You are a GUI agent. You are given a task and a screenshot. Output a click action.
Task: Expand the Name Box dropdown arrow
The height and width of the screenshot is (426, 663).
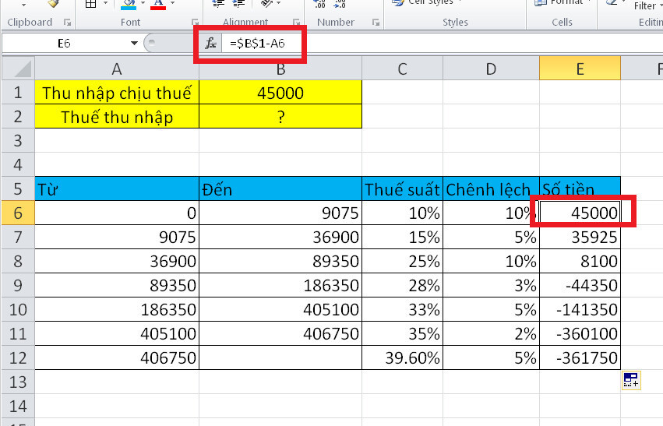point(134,43)
